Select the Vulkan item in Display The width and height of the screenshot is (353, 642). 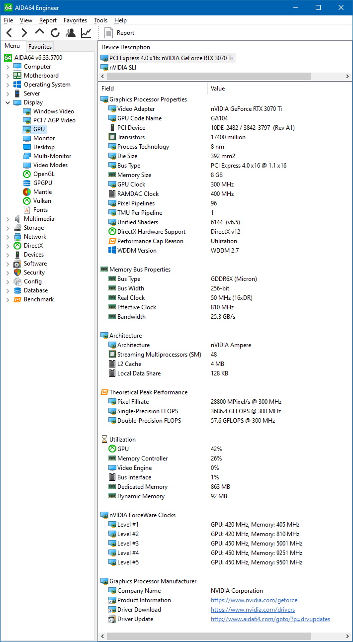[42, 201]
